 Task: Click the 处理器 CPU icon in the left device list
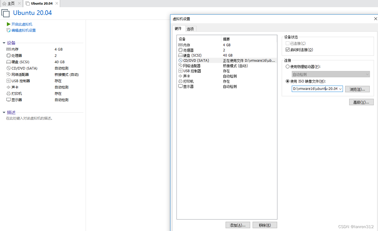point(9,56)
